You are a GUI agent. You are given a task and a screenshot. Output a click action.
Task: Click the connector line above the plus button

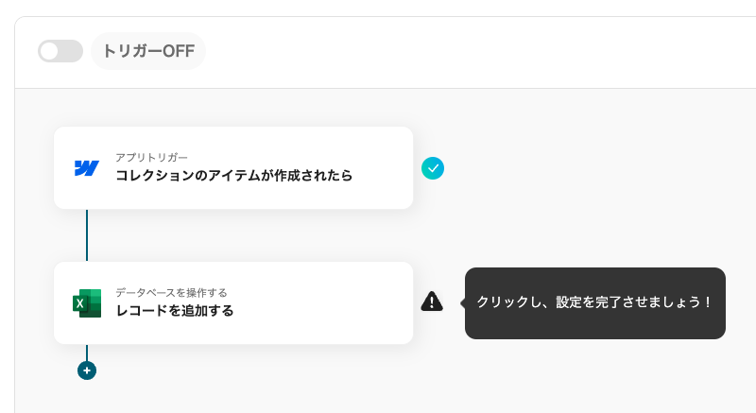[87, 352]
